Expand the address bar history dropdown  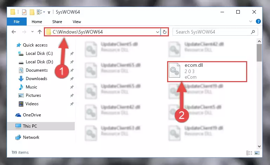pyautogui.click(x=157, y=32)
